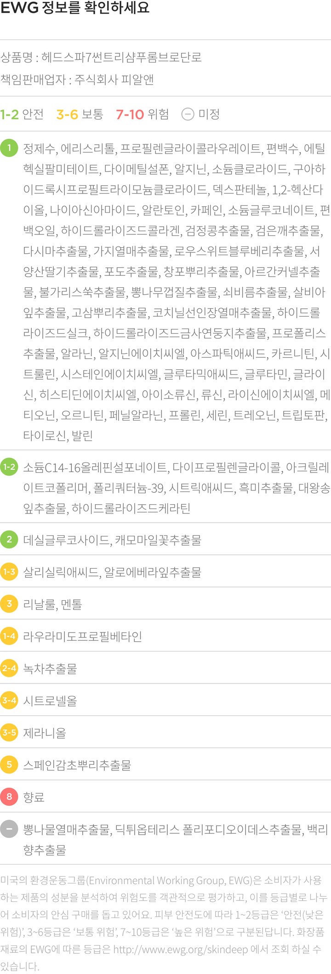Click the 7-10 위험 legend label
Screen dimensions: 331x974
(142, 114)
